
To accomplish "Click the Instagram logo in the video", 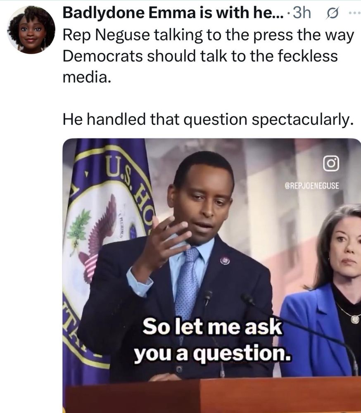I will 331,164.
